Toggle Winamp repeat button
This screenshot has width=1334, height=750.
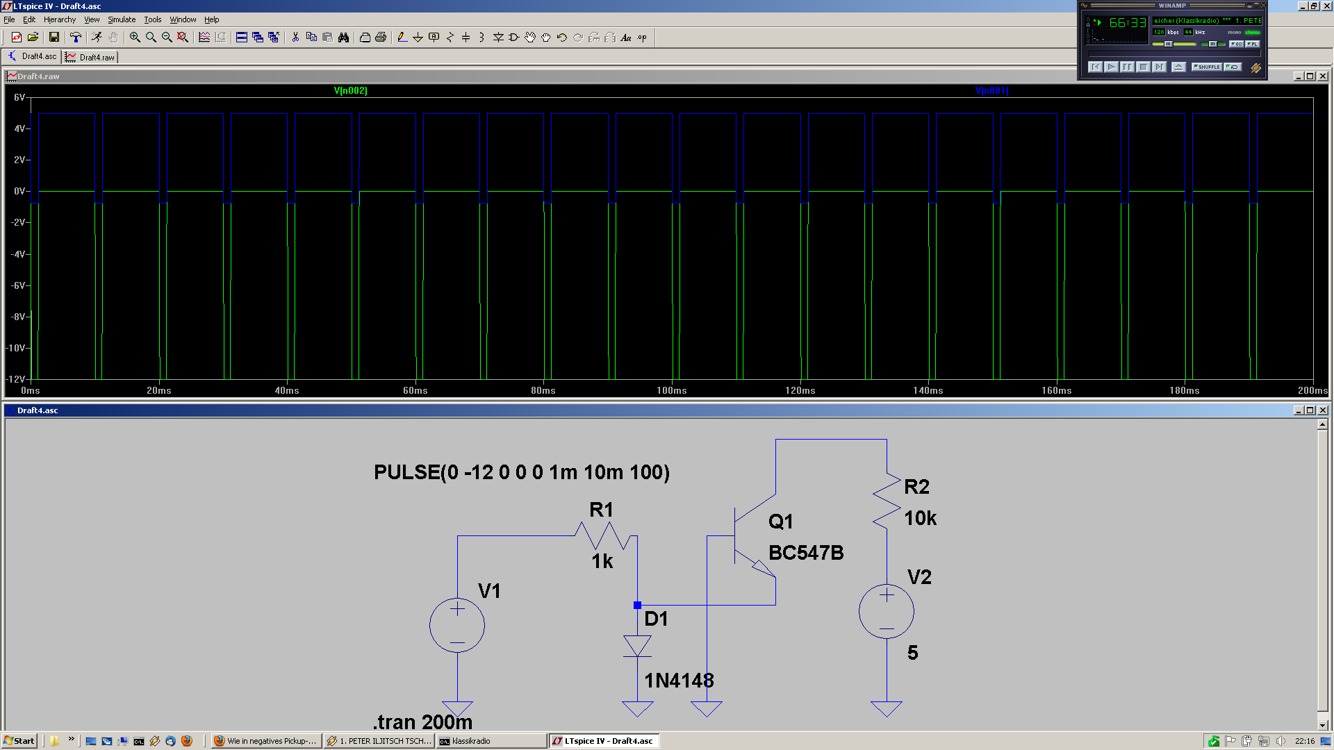(1233, 67)
